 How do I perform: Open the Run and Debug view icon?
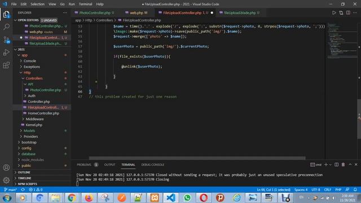coord(6,52)
